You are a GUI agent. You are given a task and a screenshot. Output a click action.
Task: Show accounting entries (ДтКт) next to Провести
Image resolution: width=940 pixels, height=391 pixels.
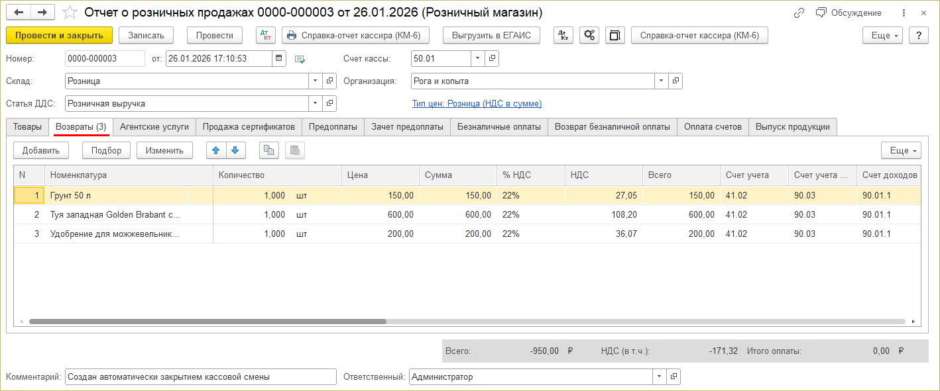pyautogui.click(x=265, y=35)
